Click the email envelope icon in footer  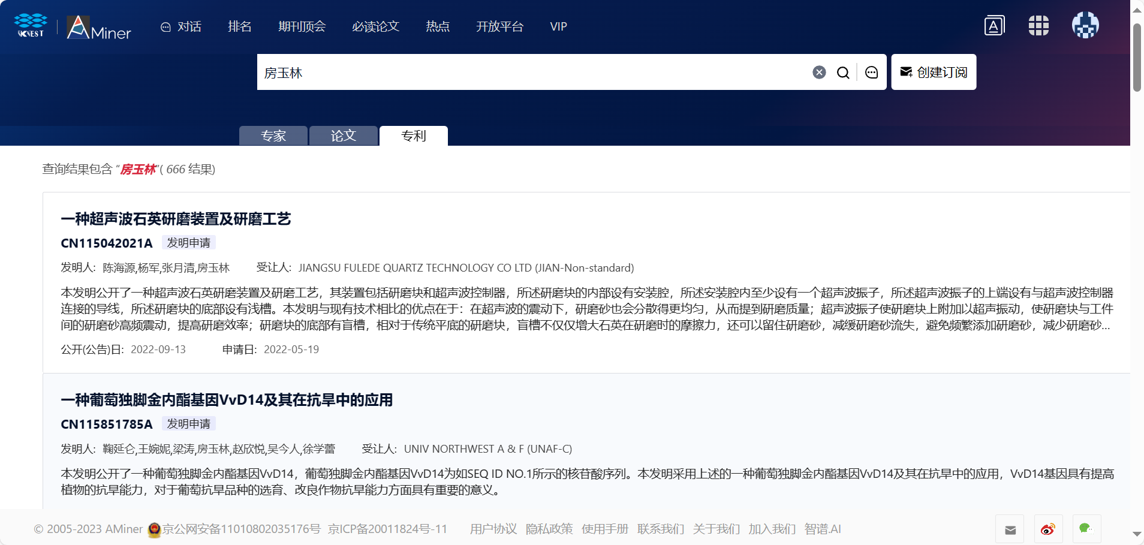coord(1010,529)
